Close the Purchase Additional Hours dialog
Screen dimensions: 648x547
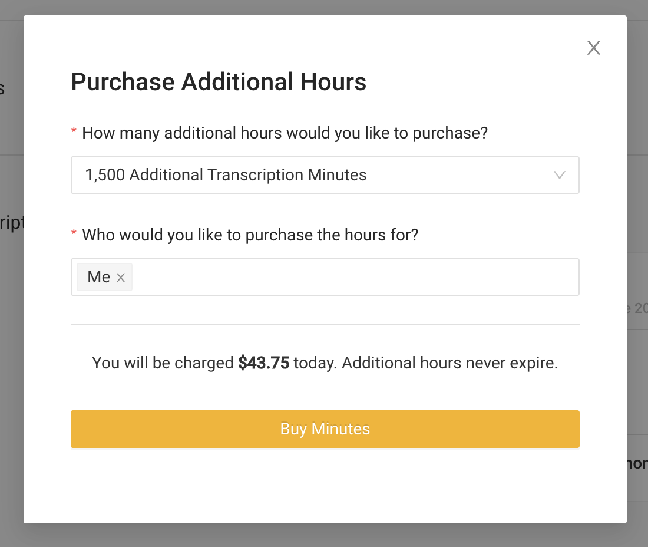(594, 48)
